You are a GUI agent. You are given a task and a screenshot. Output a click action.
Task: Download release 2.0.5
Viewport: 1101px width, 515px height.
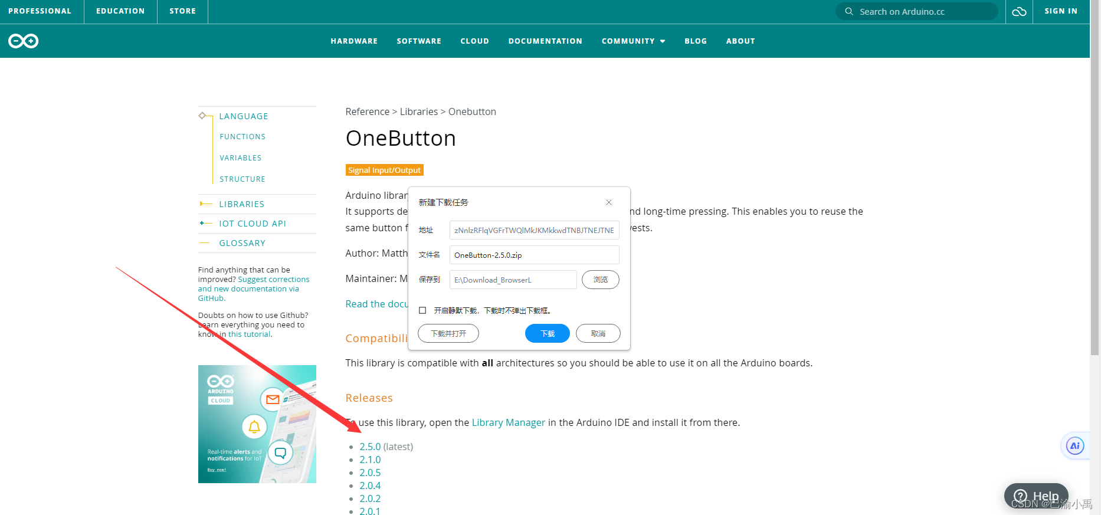tap(371, 473)
